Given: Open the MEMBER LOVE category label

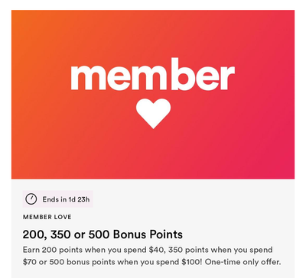Looking at the screenshot, I should (x=47, y=217).
